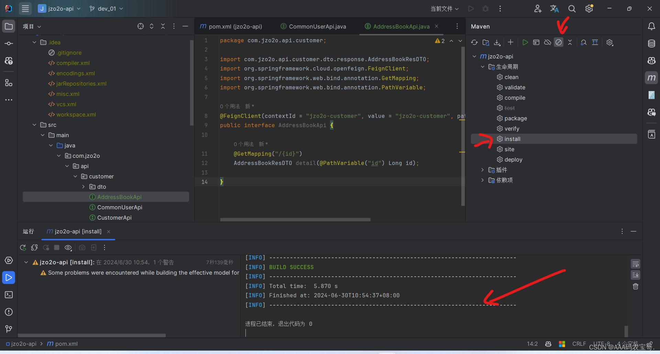
Task: Execute Maven goal icon
Action: pos(536,42)
